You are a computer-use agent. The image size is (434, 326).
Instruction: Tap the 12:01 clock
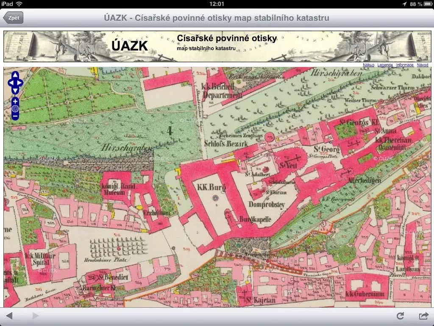pos(217,4)
